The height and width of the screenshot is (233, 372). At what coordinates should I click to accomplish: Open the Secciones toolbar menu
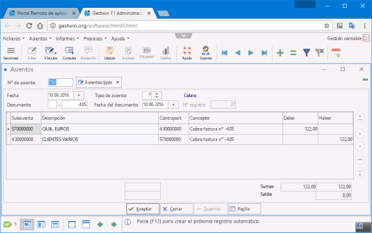(x=10, y=53)
